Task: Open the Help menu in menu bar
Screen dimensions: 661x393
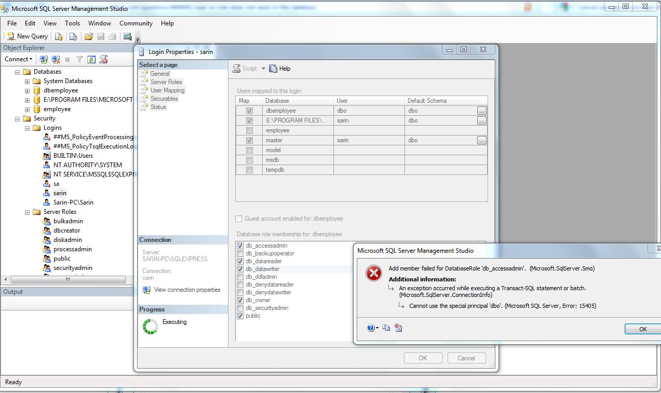Action: (167, 23)
